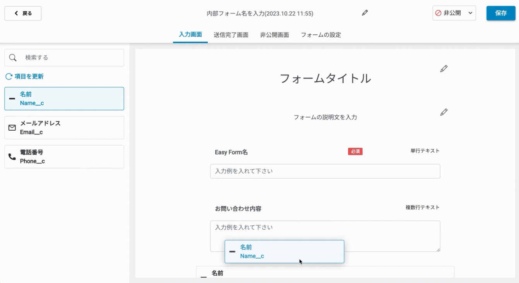Click the フォームの説明文を入力 description text
The image size is (519, 283).
point(325,117)
